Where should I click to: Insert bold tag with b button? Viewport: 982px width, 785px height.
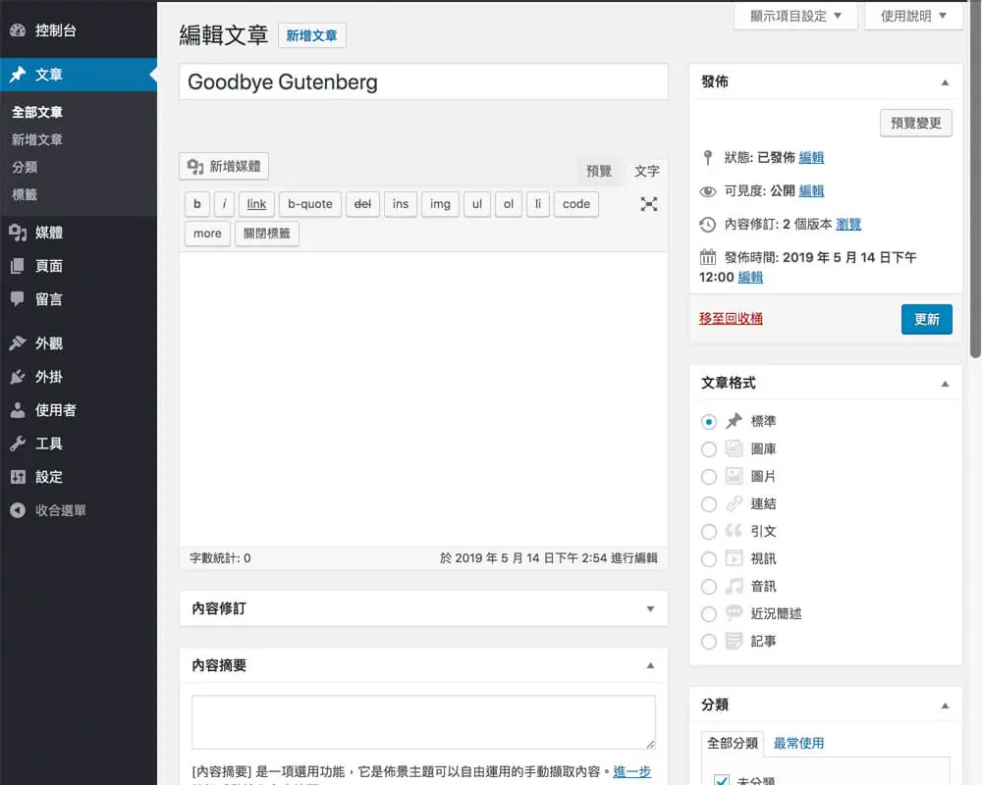coord(197,204)
